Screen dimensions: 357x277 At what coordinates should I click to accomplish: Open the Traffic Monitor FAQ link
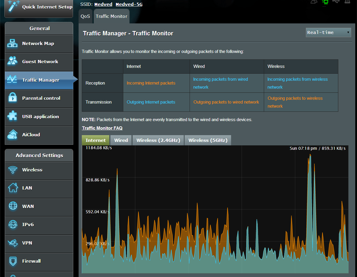point(102,128)
